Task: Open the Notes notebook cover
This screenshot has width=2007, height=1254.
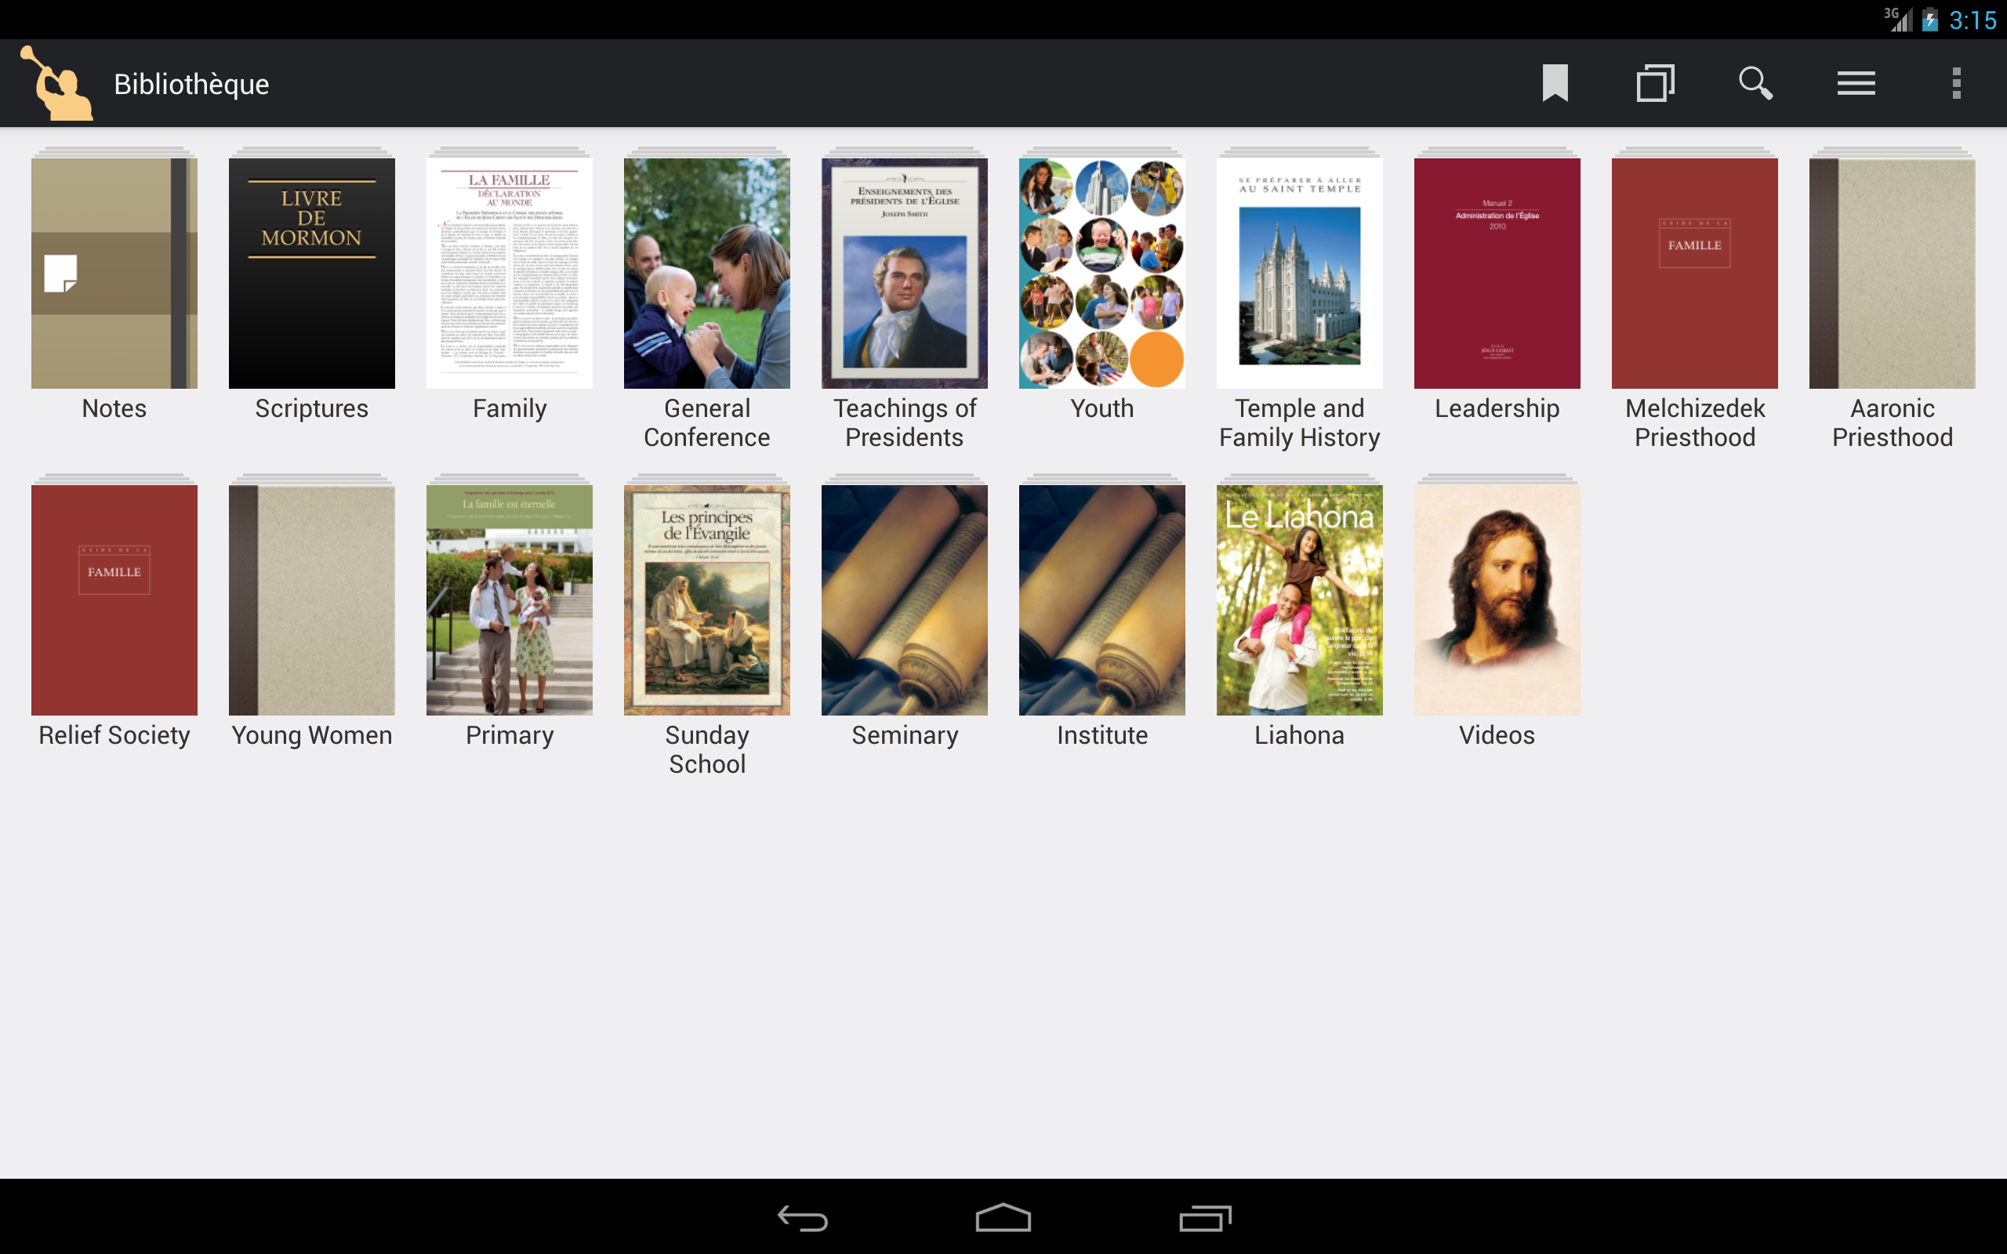Action: pyautogui.click(x=114, y=273)
